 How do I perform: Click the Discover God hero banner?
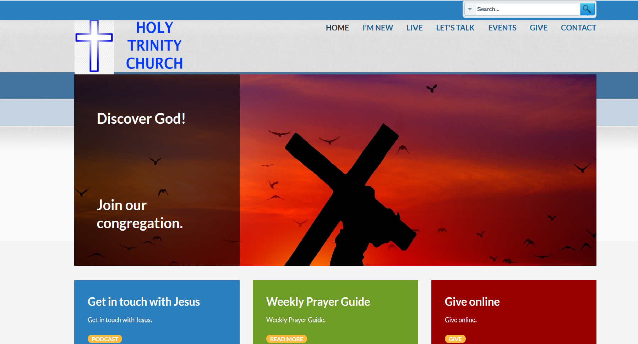point(141,119)
